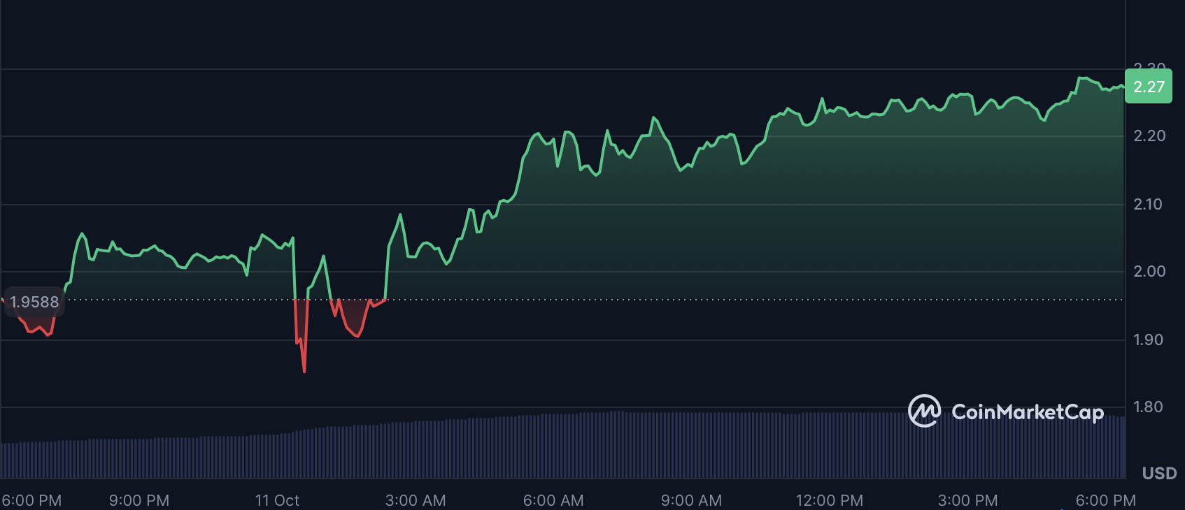
Task: Click the 1.9588 opening price label
Action: pos(34,302)
